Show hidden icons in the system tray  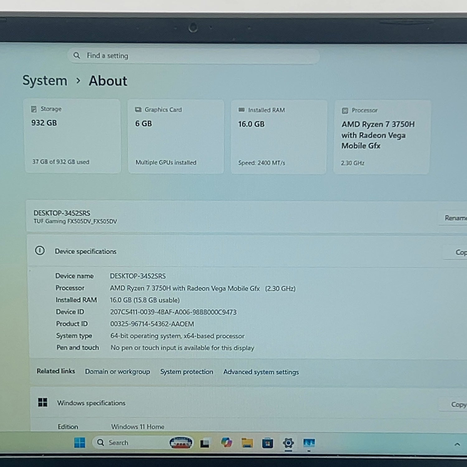pyautogui.click(x=457, y=444)
